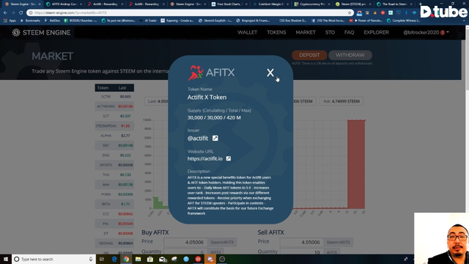
Task: Click the WITHDRAW button
Action: point(350,55)
